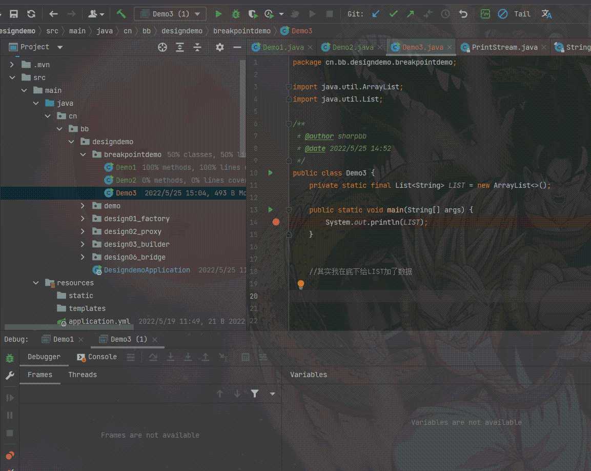Click breakpointdemo in breadcrumb path

point(241,31)
